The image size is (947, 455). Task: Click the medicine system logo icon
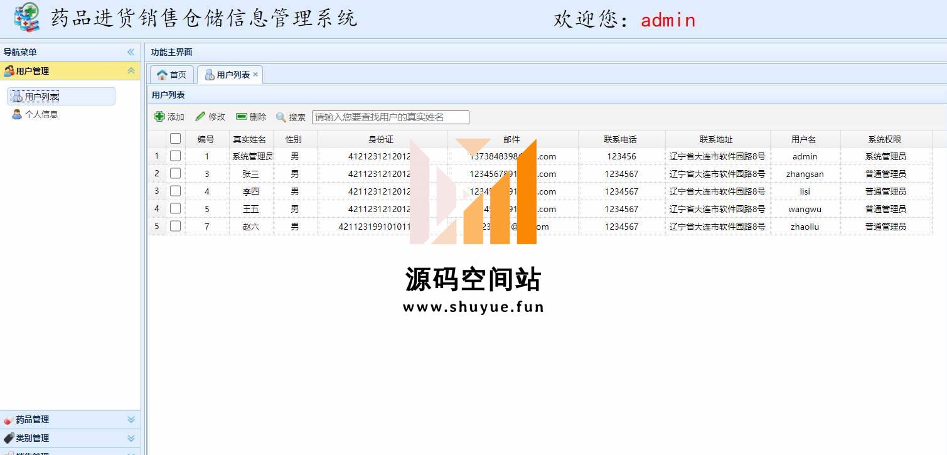click(x=26, y=18)
